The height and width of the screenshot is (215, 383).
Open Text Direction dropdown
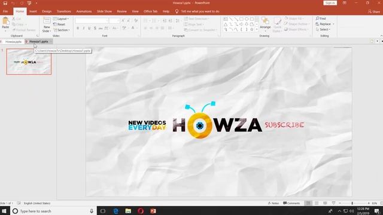click(196, 19)
